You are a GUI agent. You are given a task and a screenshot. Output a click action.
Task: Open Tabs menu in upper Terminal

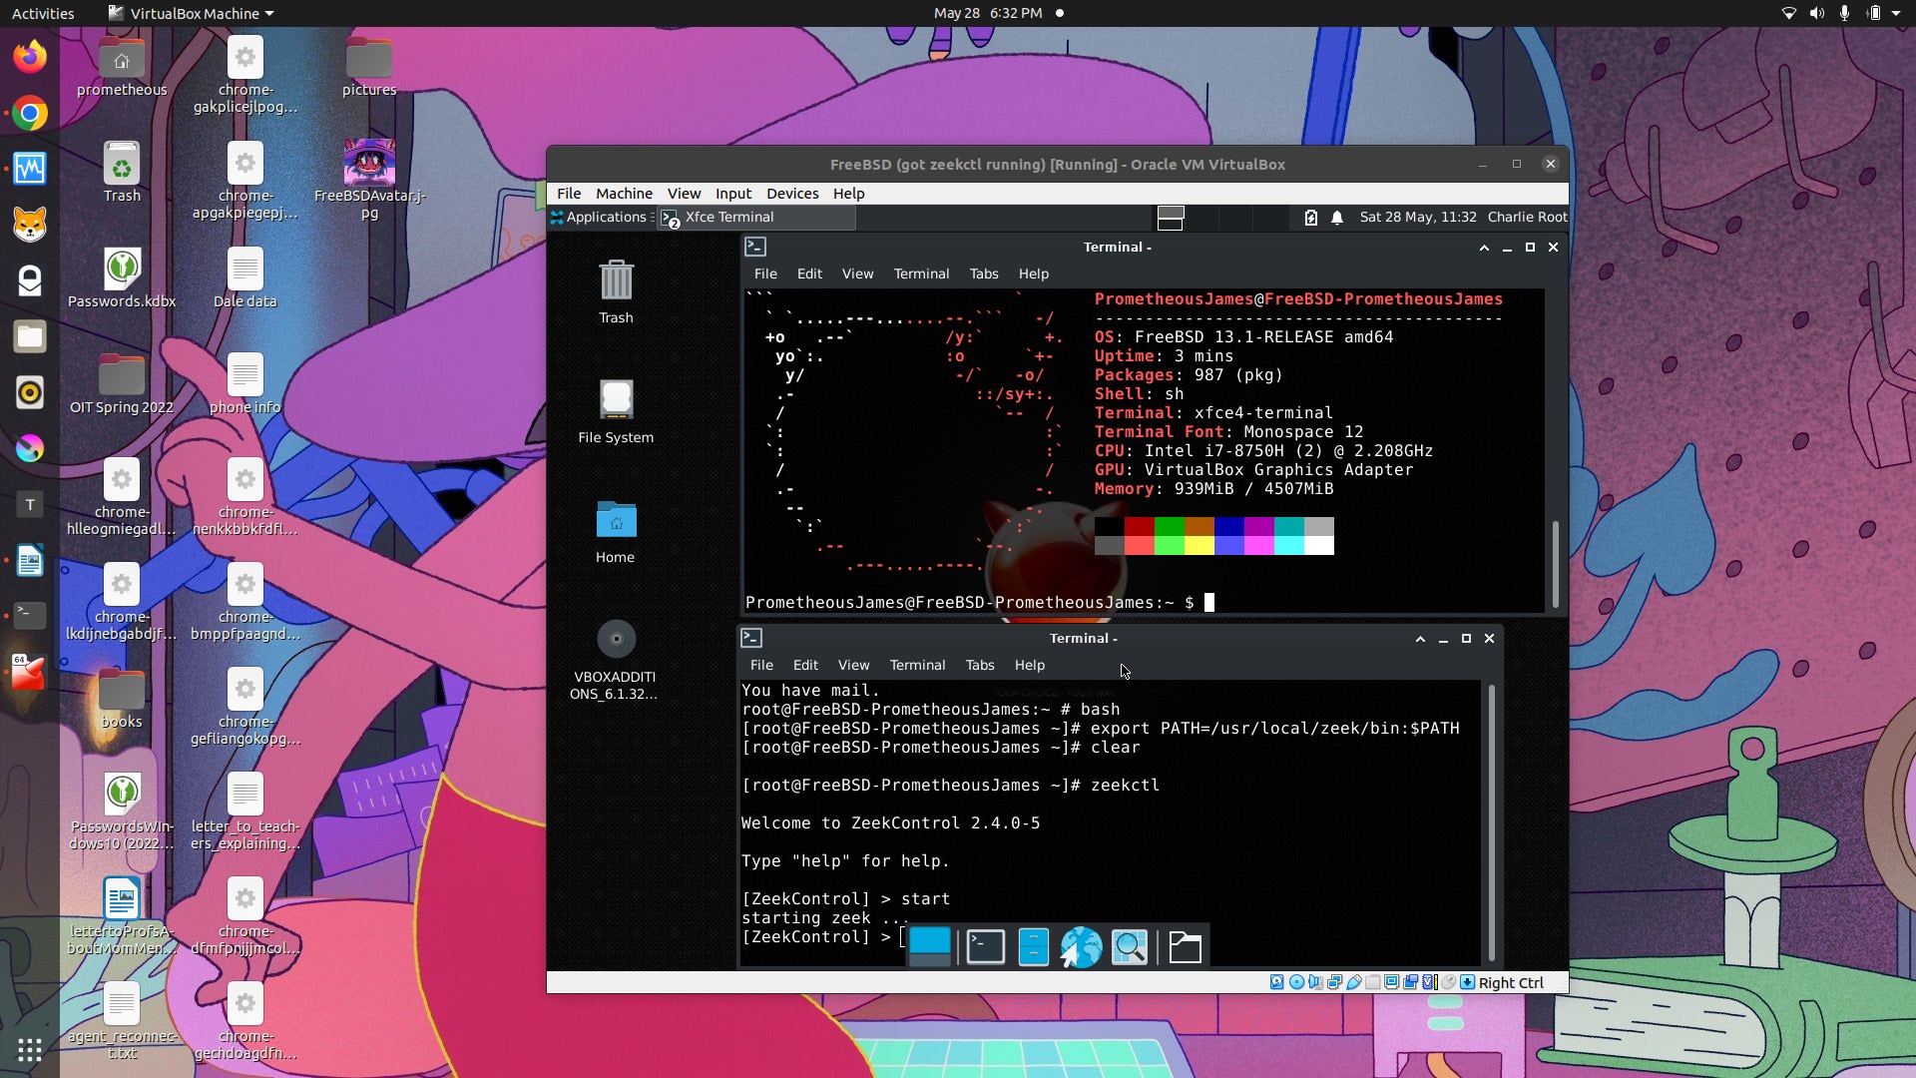pos(984,273)
